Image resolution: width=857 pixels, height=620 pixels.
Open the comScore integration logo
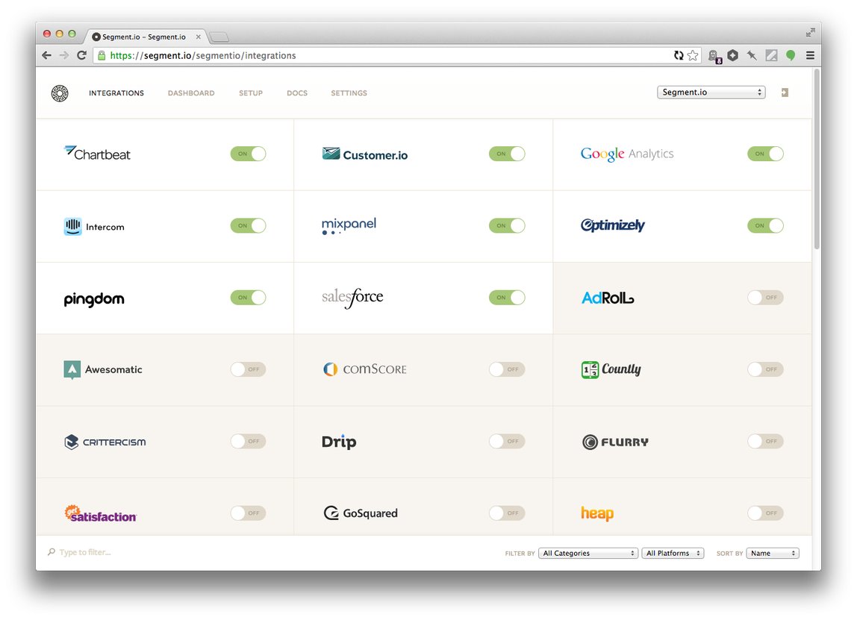(x=364, y=369)
